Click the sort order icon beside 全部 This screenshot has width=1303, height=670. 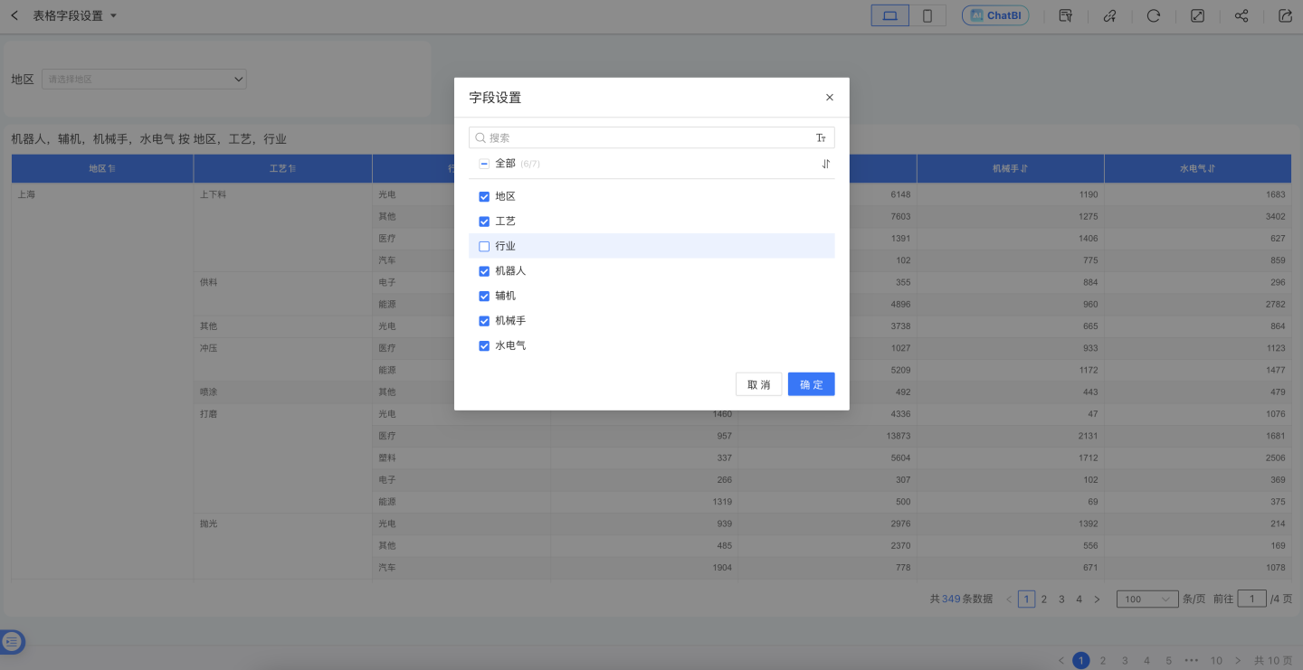[x=825, y=164]
